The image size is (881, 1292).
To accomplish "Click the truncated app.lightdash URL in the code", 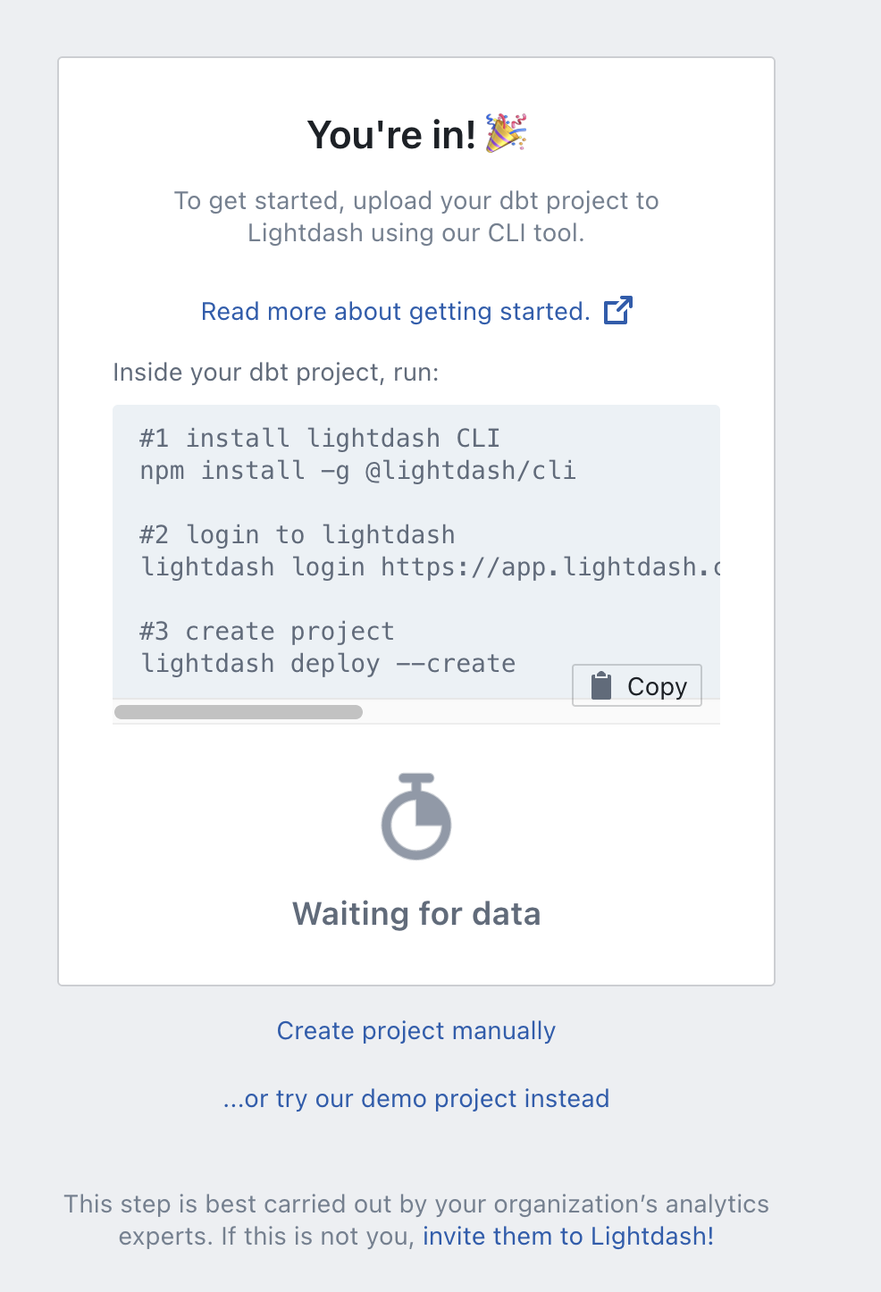I will click(552, 566).
